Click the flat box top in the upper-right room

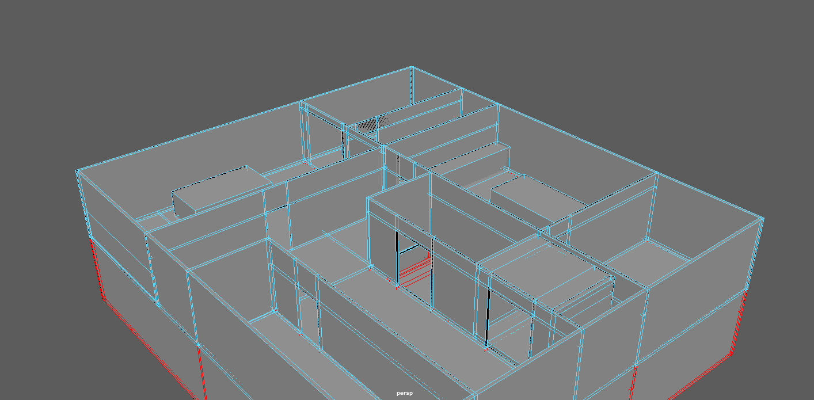pyautogui.click(x=535, y=196)
